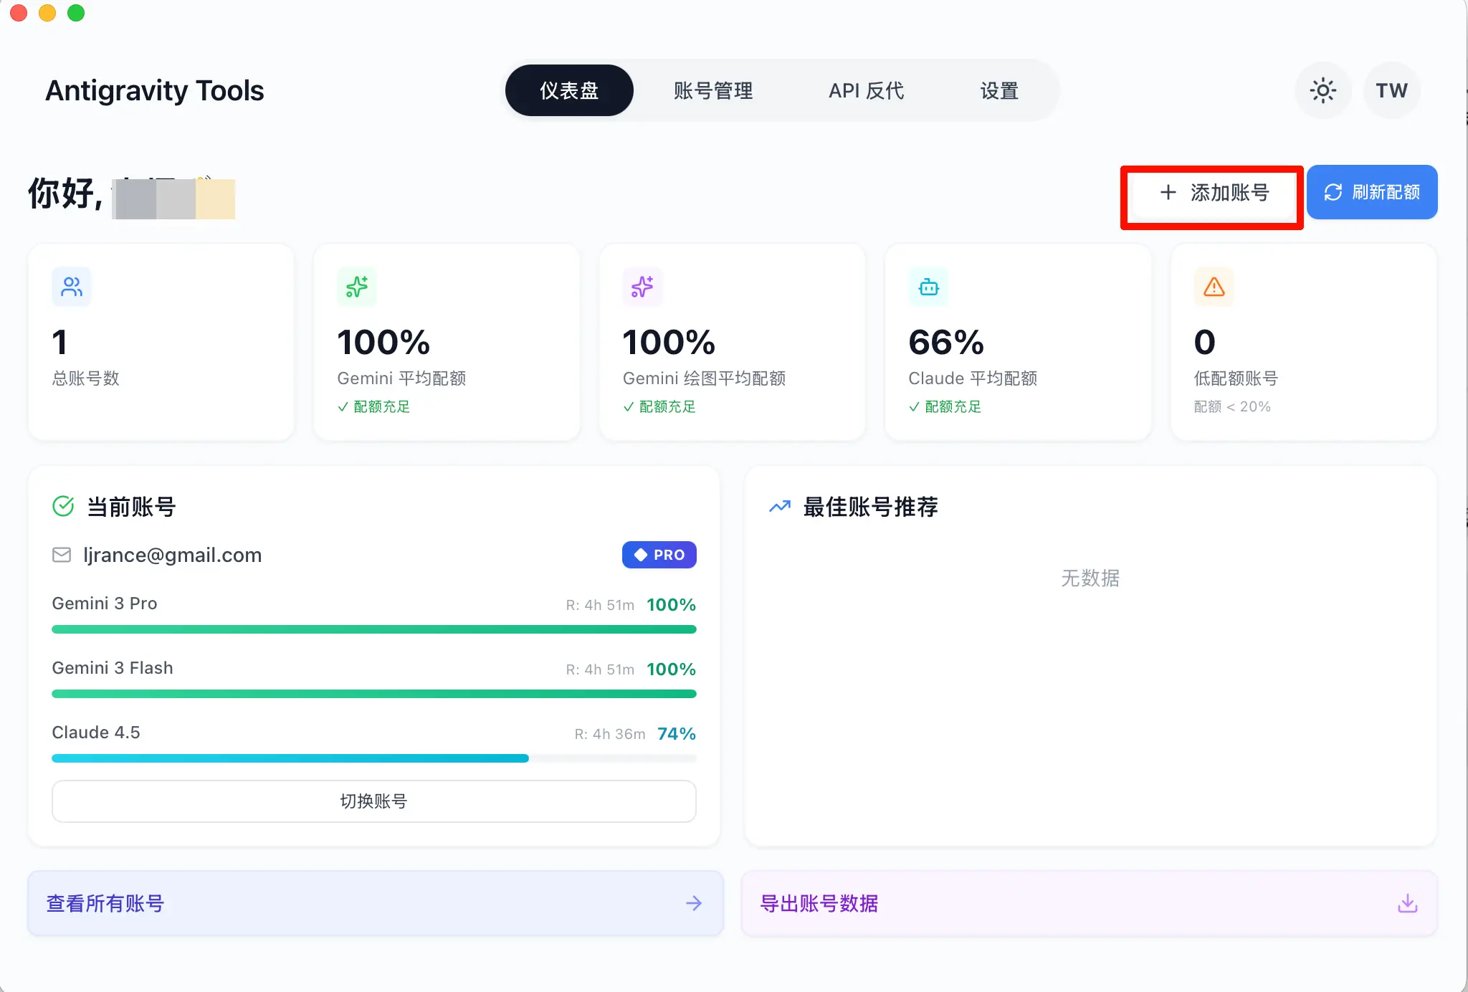Viewport: 1468px width, 992px height.
Task: Click the users icon on total accounts card
Action: [x=72, y=287]
